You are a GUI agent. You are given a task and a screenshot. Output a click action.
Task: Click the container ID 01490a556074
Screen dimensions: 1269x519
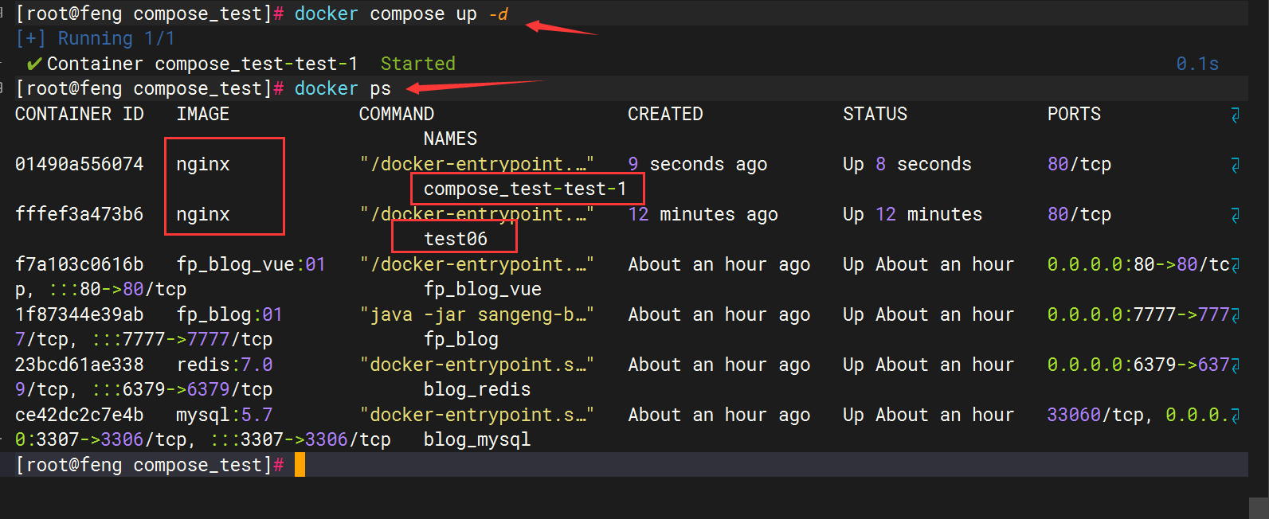pos(79,165)
